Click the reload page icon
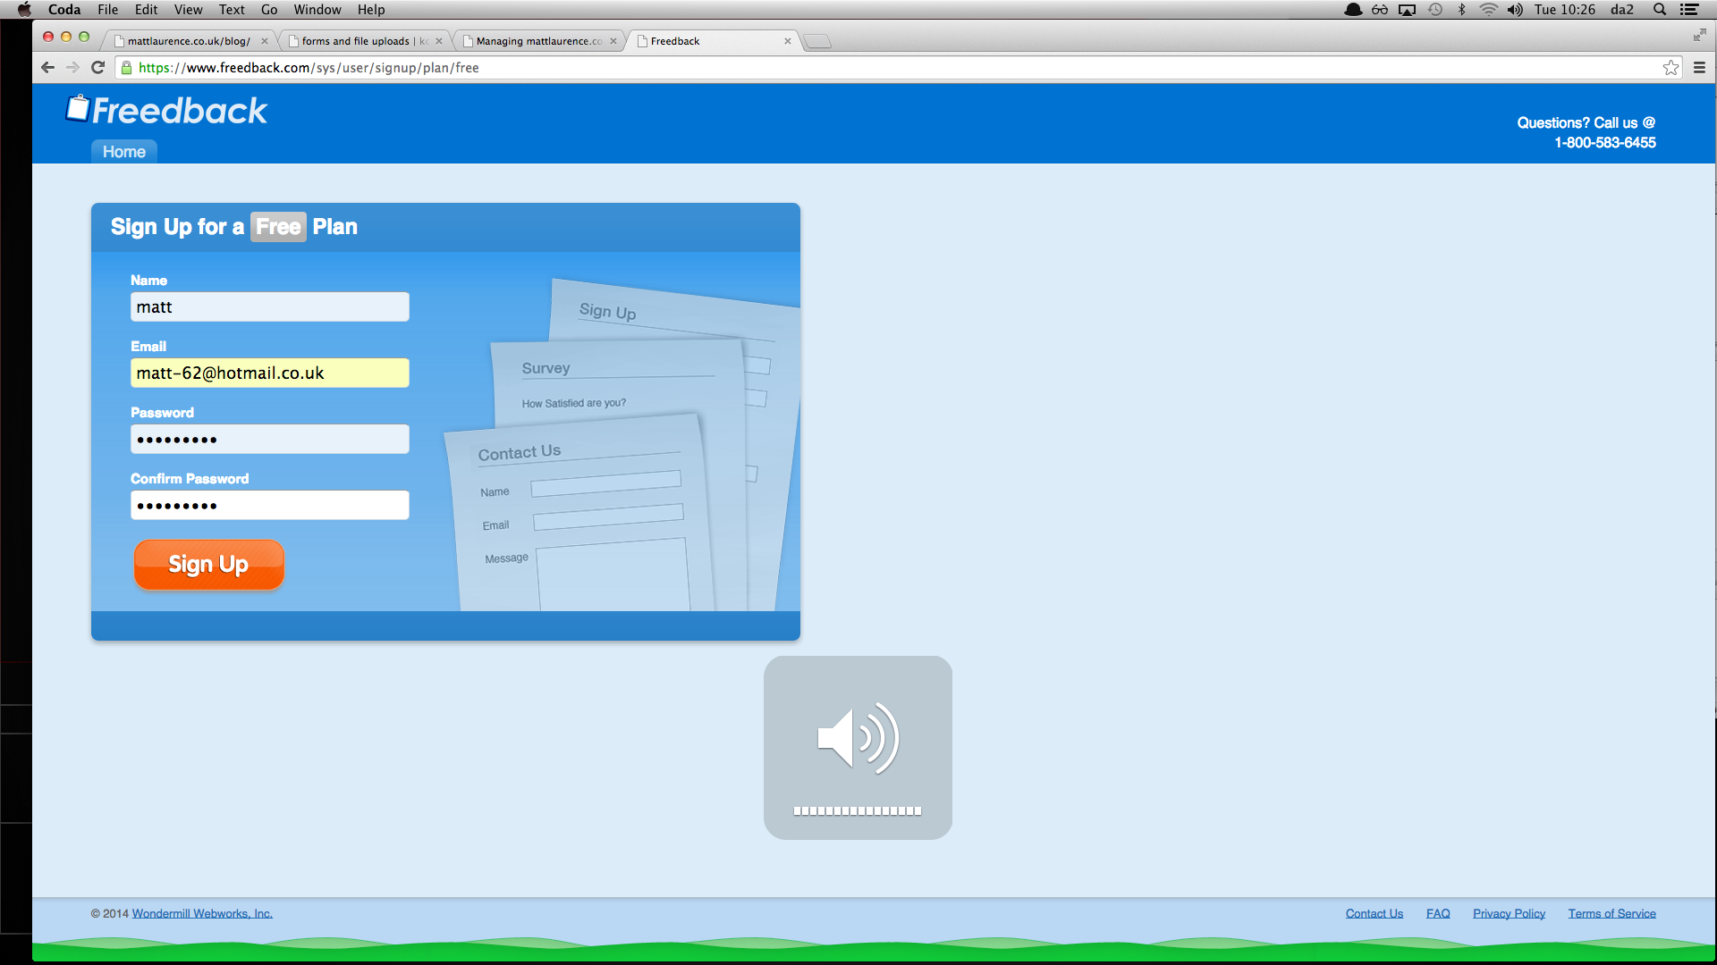 pyautogui.click(x=98, y=68)
